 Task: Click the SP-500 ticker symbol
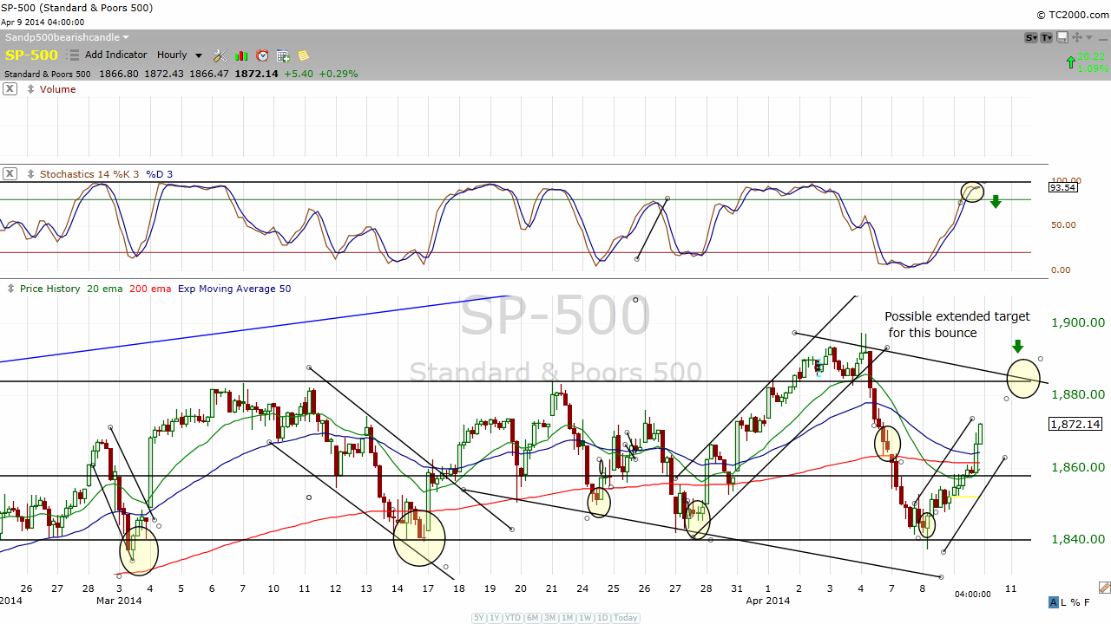pos(32,55)
